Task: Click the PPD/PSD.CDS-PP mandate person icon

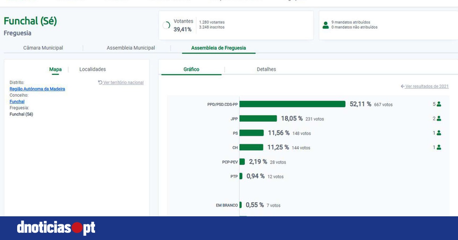Action: 439,104
